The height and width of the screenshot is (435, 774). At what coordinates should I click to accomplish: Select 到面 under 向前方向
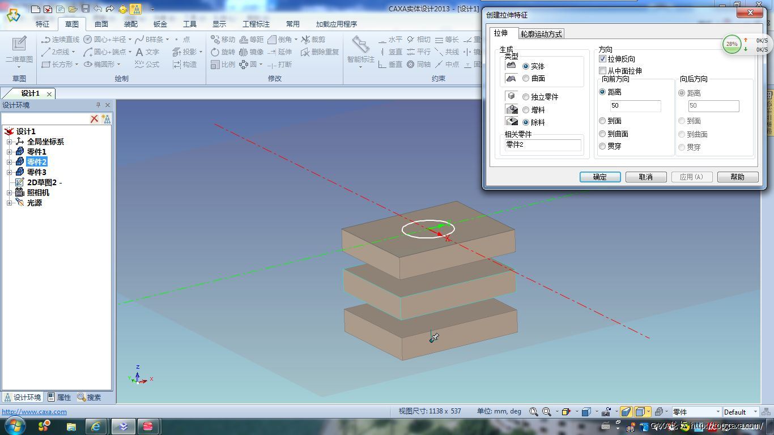(602, 121)
